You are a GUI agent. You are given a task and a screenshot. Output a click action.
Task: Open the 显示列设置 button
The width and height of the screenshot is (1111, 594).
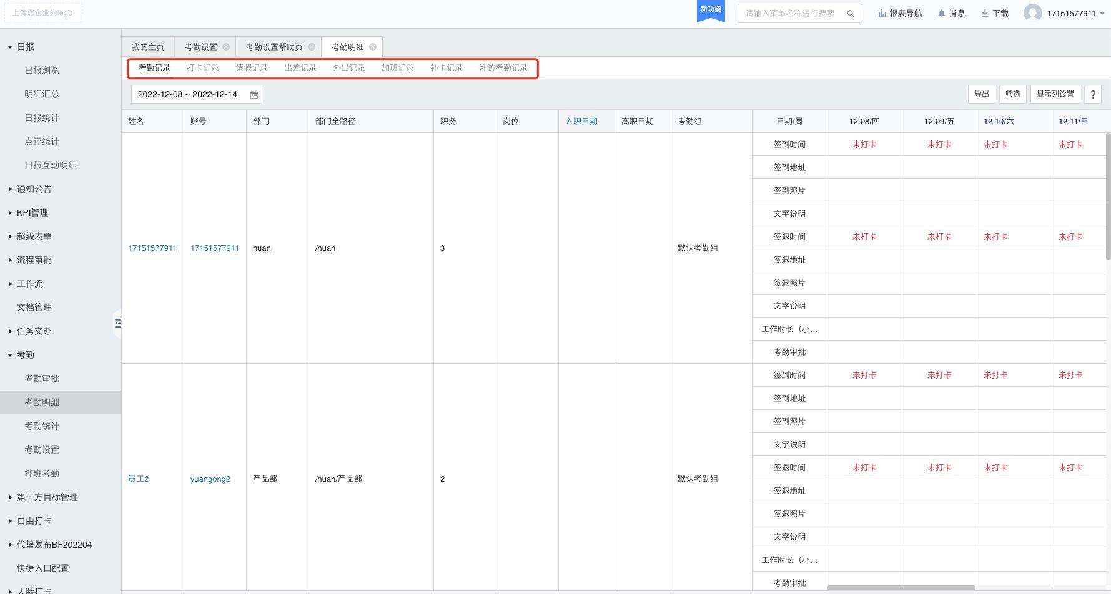pos(1055,94)
